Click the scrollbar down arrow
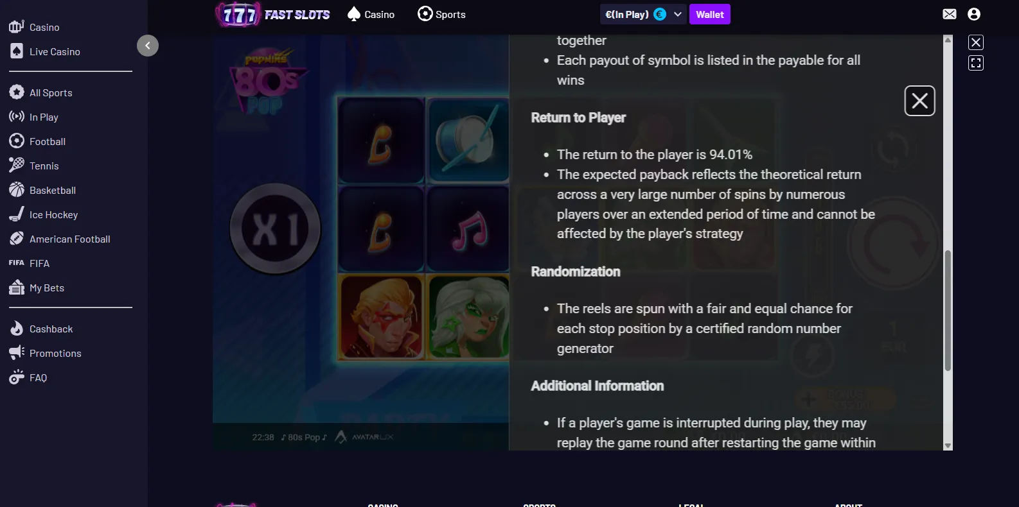Image resolution: width=1019 pixels, height=507 pixels. pyautogui.click(x=948, y=445)
